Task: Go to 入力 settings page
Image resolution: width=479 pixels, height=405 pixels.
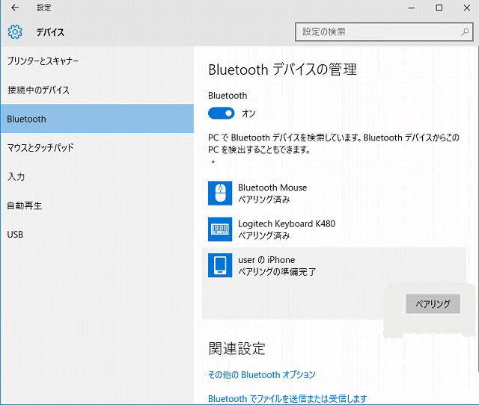Action: [16, 177]
